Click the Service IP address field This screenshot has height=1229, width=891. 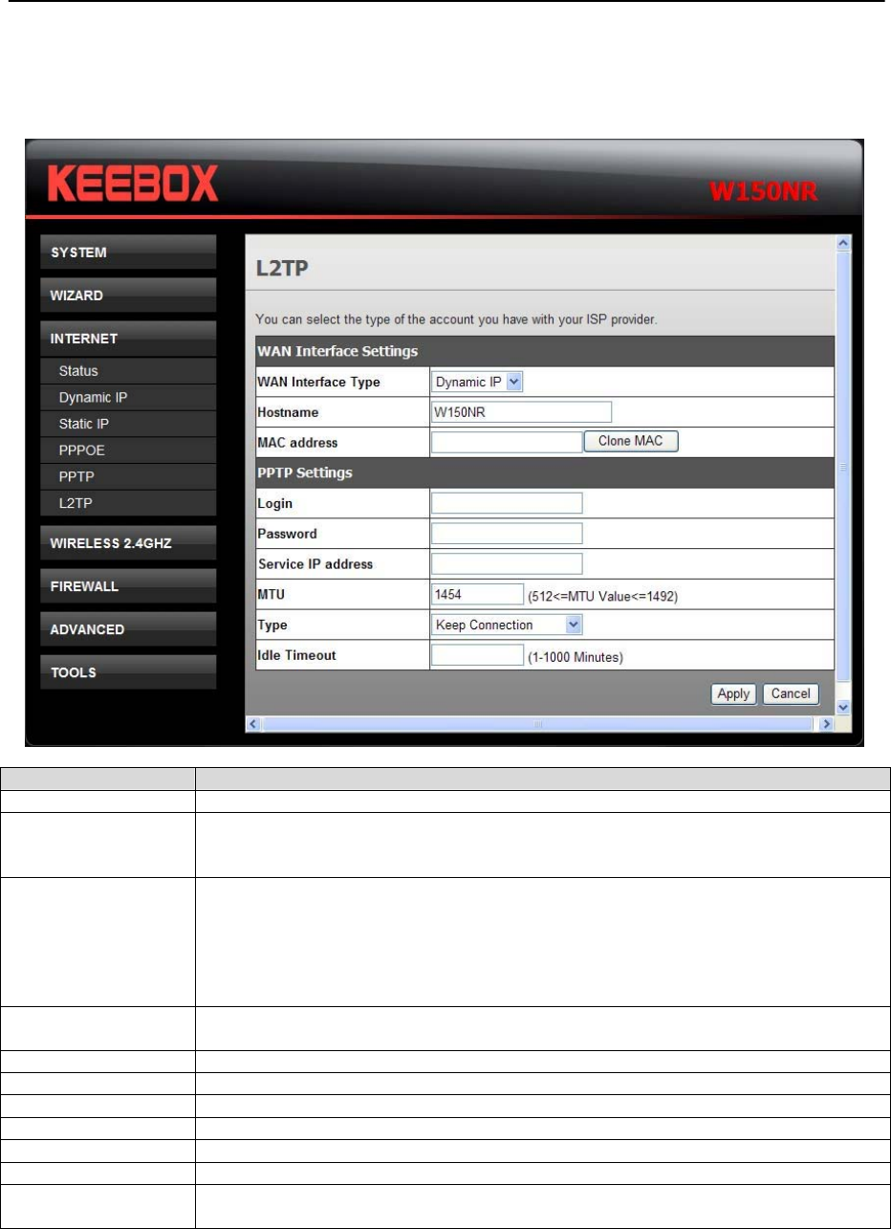[x=507, y=563]
